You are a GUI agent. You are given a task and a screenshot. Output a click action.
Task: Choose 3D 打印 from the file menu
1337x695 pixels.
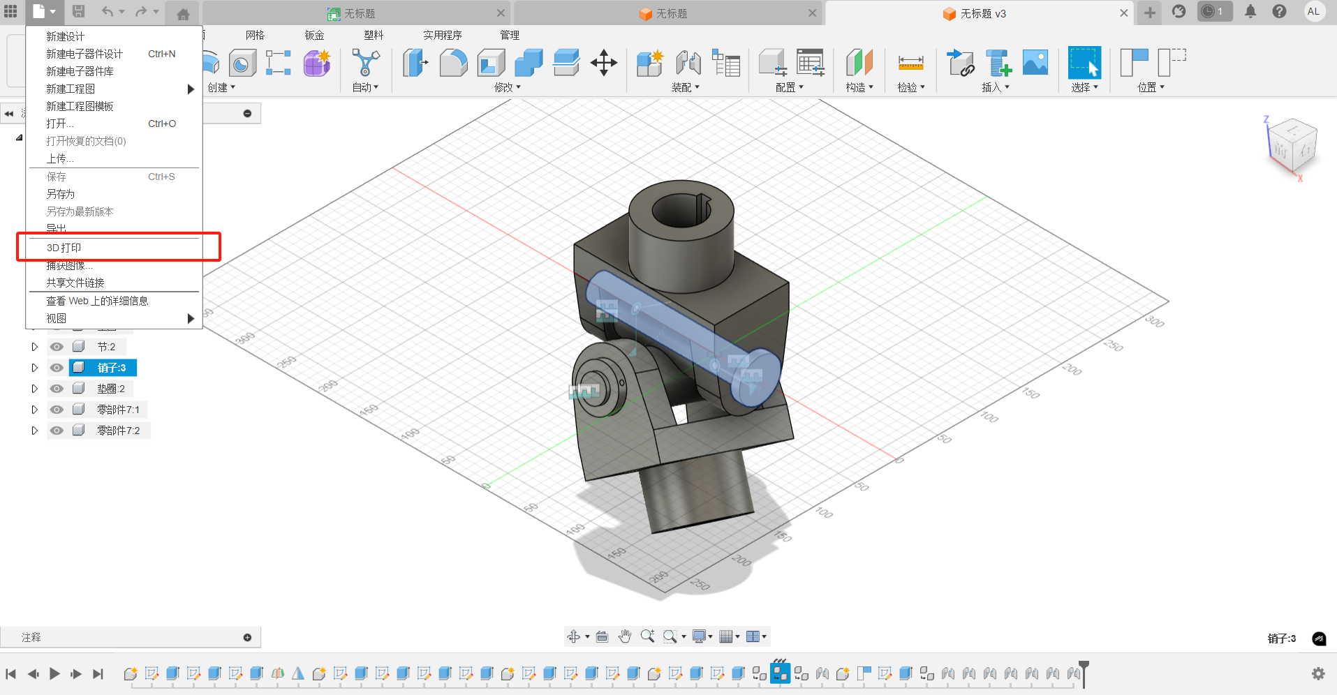pos(64,248)
